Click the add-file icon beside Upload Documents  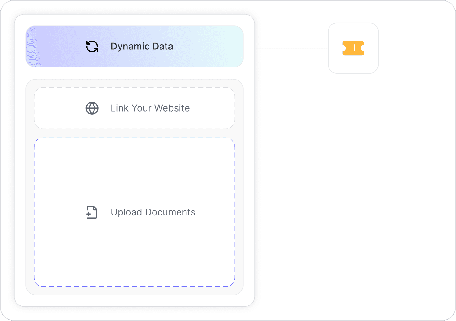(92, 212)
